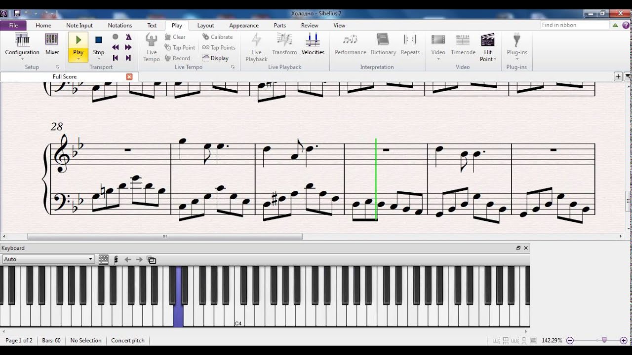Zoom in with the plus button
632x355 pixels.
tap(624, 340)
